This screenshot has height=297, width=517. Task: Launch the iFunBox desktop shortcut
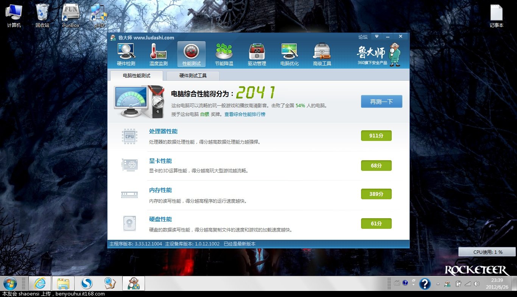click(x=70, y=16)
